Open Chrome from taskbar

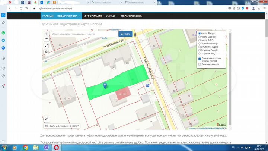tap(25, 147)
